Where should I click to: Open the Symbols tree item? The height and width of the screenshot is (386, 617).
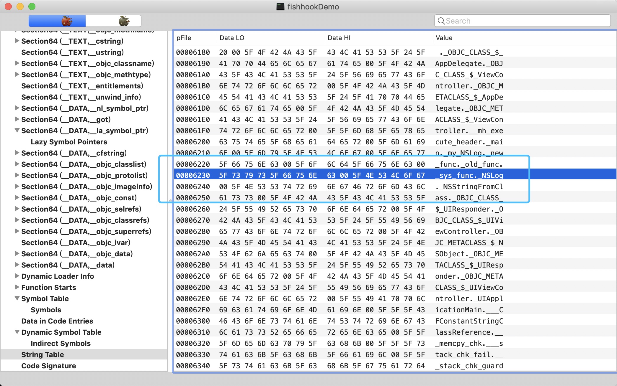pos(46,310)
